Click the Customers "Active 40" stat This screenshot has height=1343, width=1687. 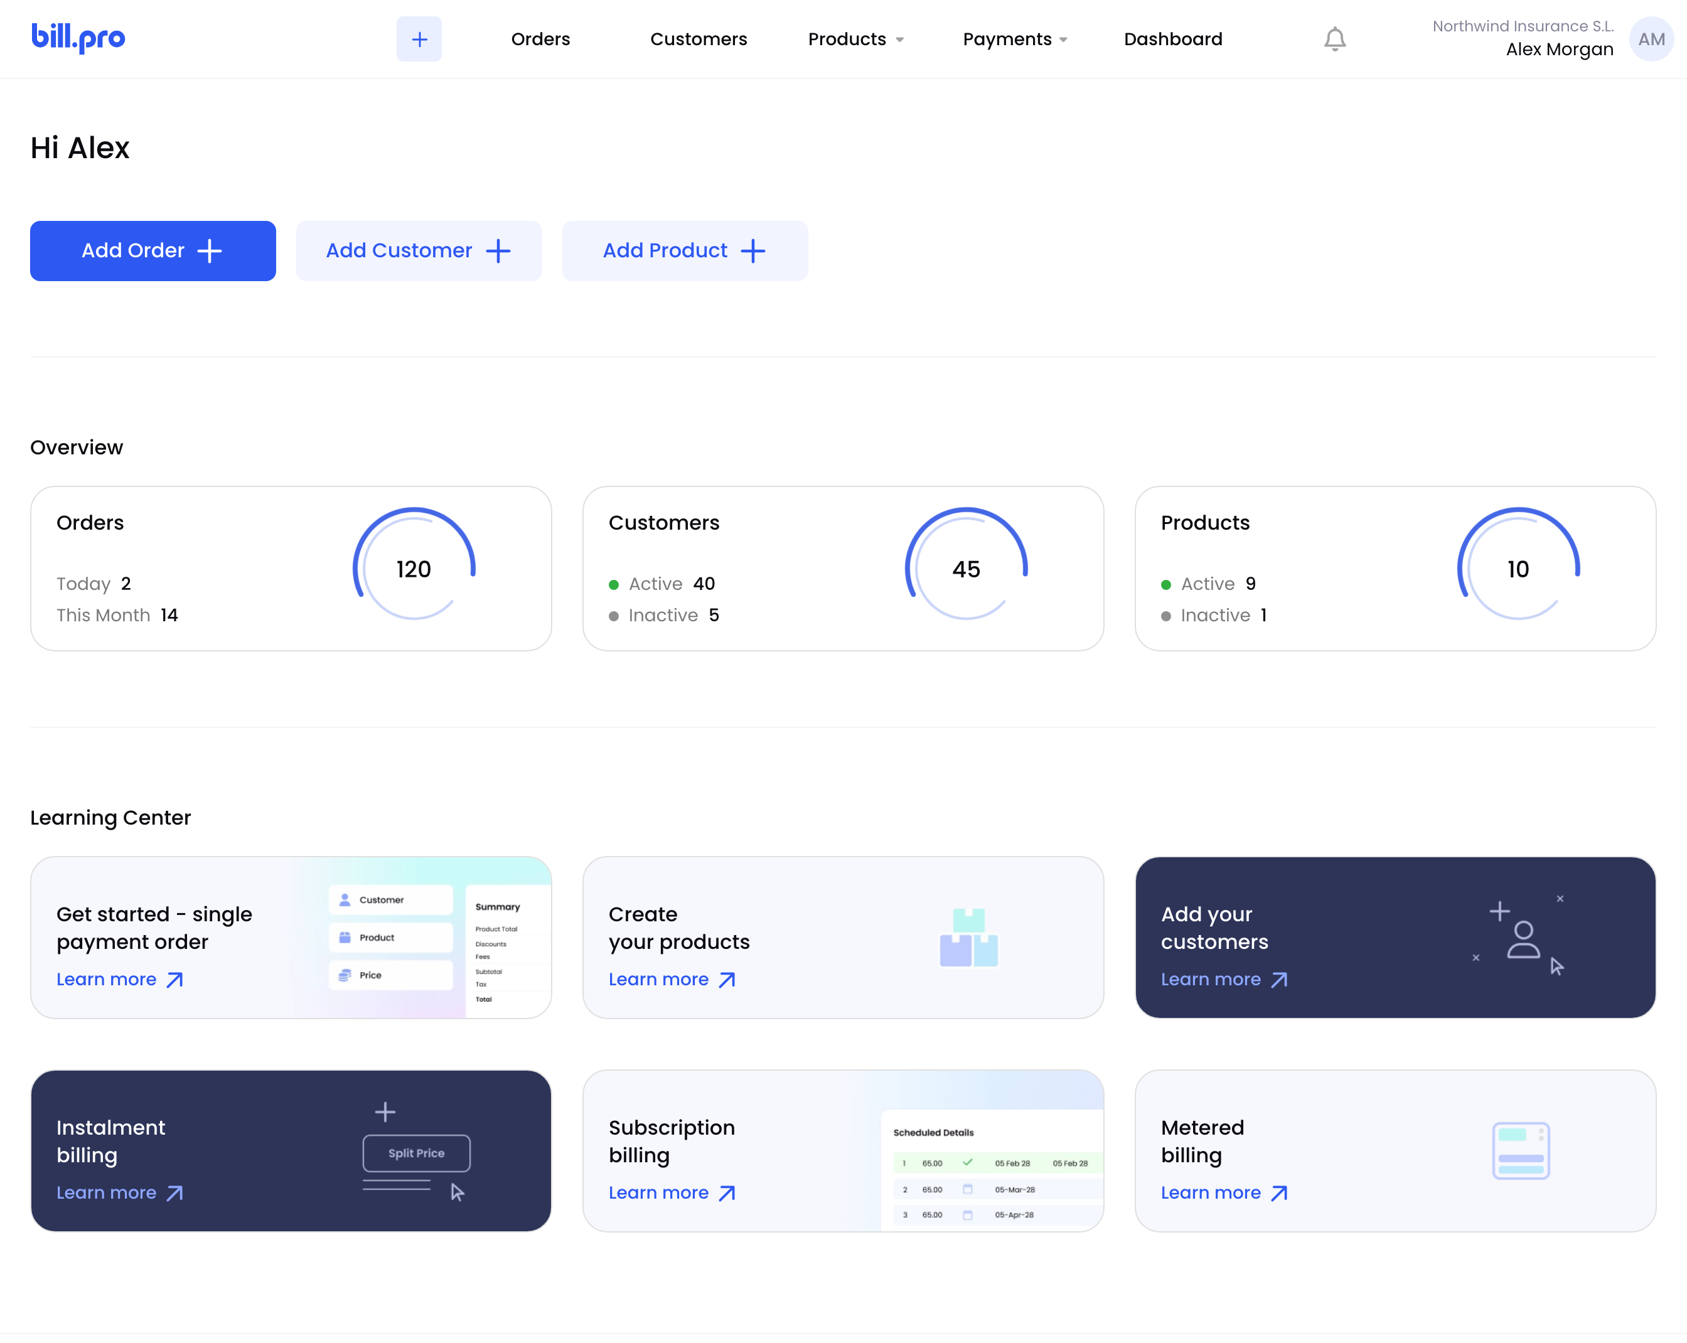pos(662,584)
